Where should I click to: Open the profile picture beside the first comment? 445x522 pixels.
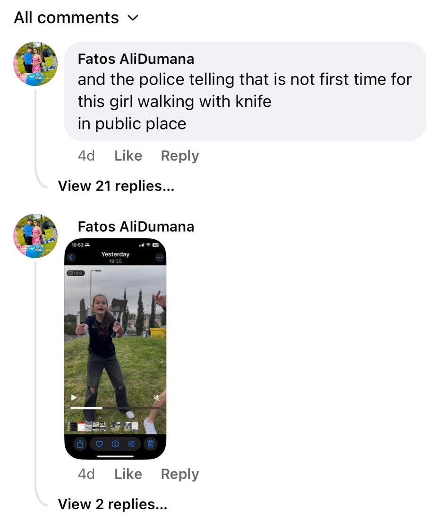(35, 64)
